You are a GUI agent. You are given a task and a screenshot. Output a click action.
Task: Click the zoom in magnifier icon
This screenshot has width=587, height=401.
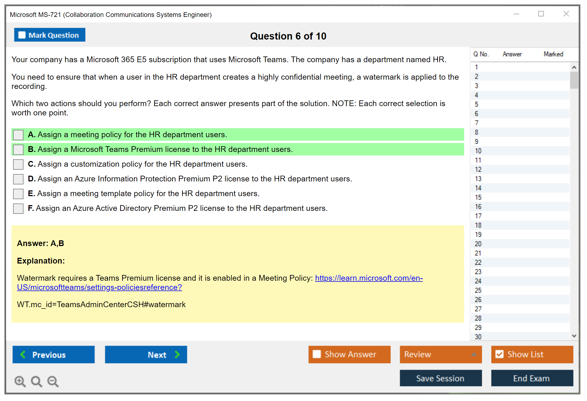coord(20,381)
